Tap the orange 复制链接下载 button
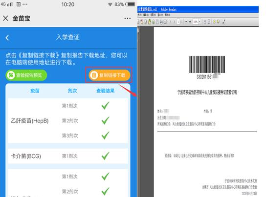Viewport: 266px width, 197px height. click(x=110, y=75)
